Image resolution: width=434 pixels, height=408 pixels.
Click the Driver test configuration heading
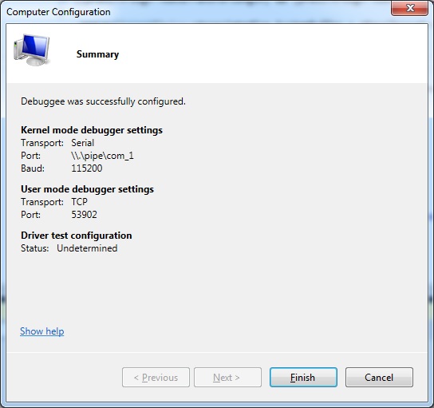[77, 236]
